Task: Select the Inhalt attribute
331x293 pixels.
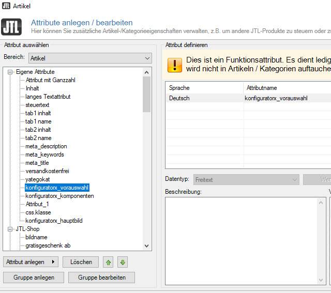Action: (x=32, y=88)
